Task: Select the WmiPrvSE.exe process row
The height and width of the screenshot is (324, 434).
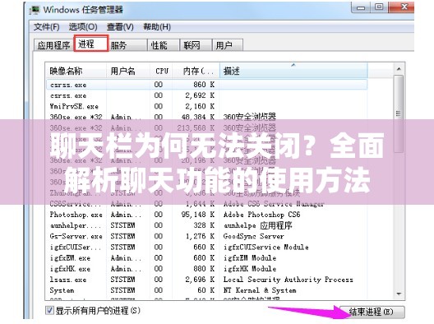Action: (x=207, y=106)
